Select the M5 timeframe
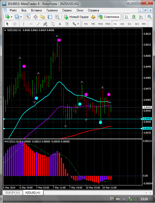This screenshot has width=155, height=203. (93, 24)
